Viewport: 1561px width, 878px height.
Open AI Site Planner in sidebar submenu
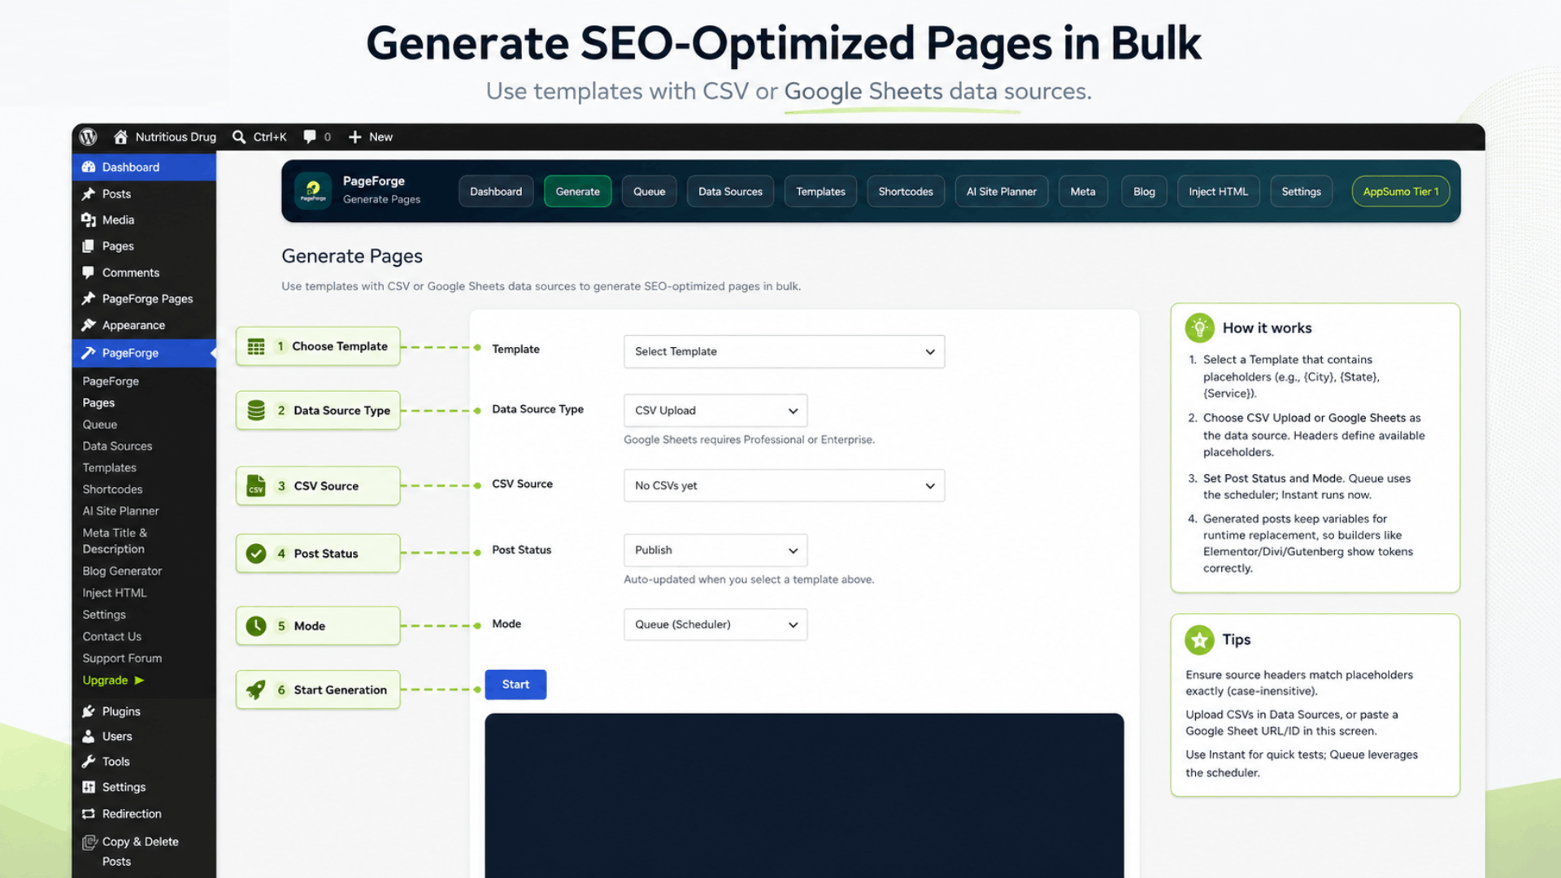[x=120, y=511]
